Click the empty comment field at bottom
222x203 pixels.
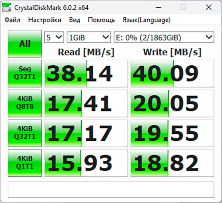(111, 190)
